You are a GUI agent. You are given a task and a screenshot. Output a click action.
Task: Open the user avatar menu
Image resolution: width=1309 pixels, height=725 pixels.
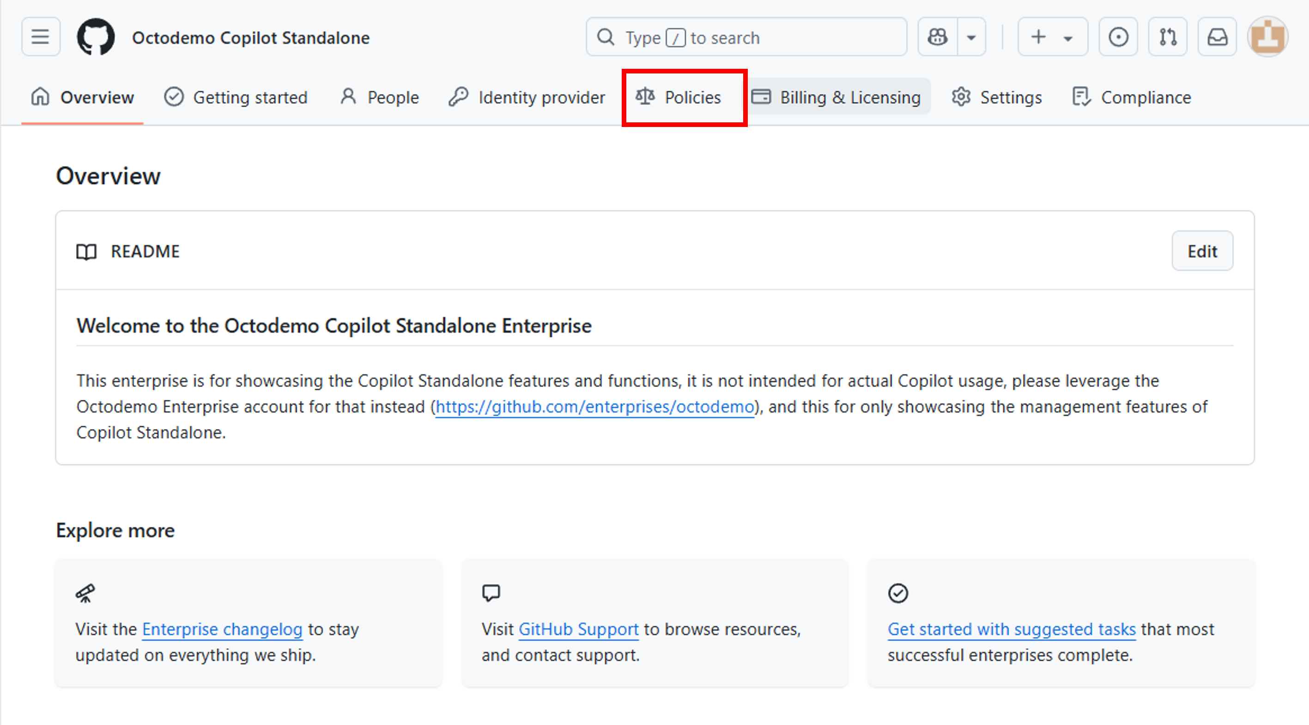tap(1267, 37)
